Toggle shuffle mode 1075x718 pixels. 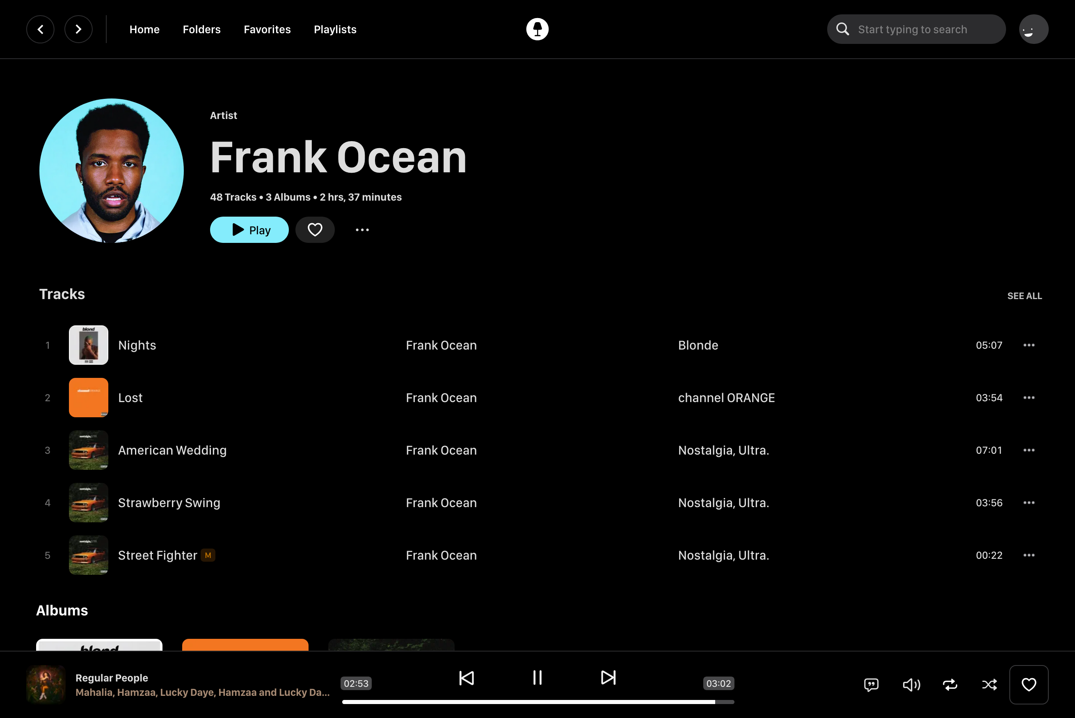click(989, 685)
